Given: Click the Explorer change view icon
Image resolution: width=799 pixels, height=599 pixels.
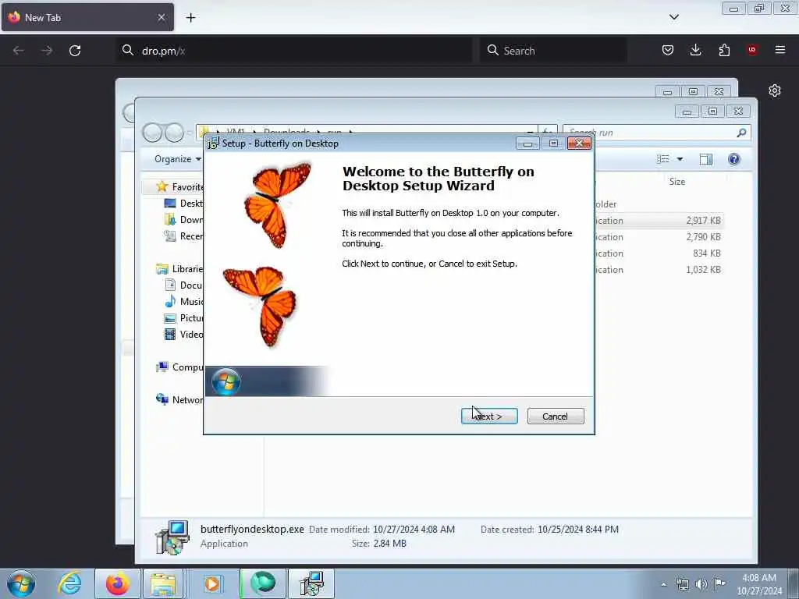Looking at the screenshot, I should pos(663,159).
